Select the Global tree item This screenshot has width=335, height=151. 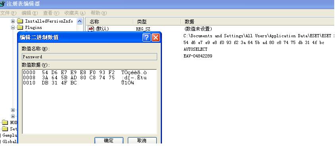point(10,141)
